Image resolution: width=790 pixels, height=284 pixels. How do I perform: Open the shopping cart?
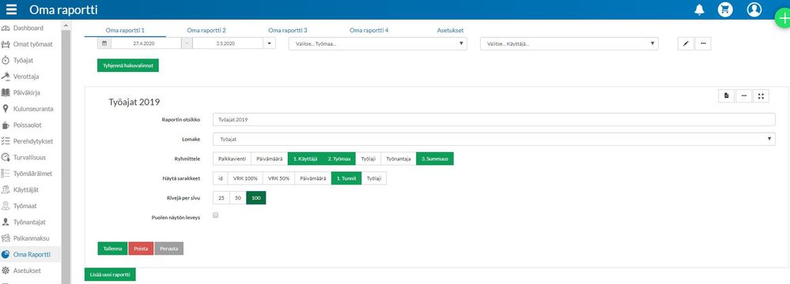click(725, 9)
